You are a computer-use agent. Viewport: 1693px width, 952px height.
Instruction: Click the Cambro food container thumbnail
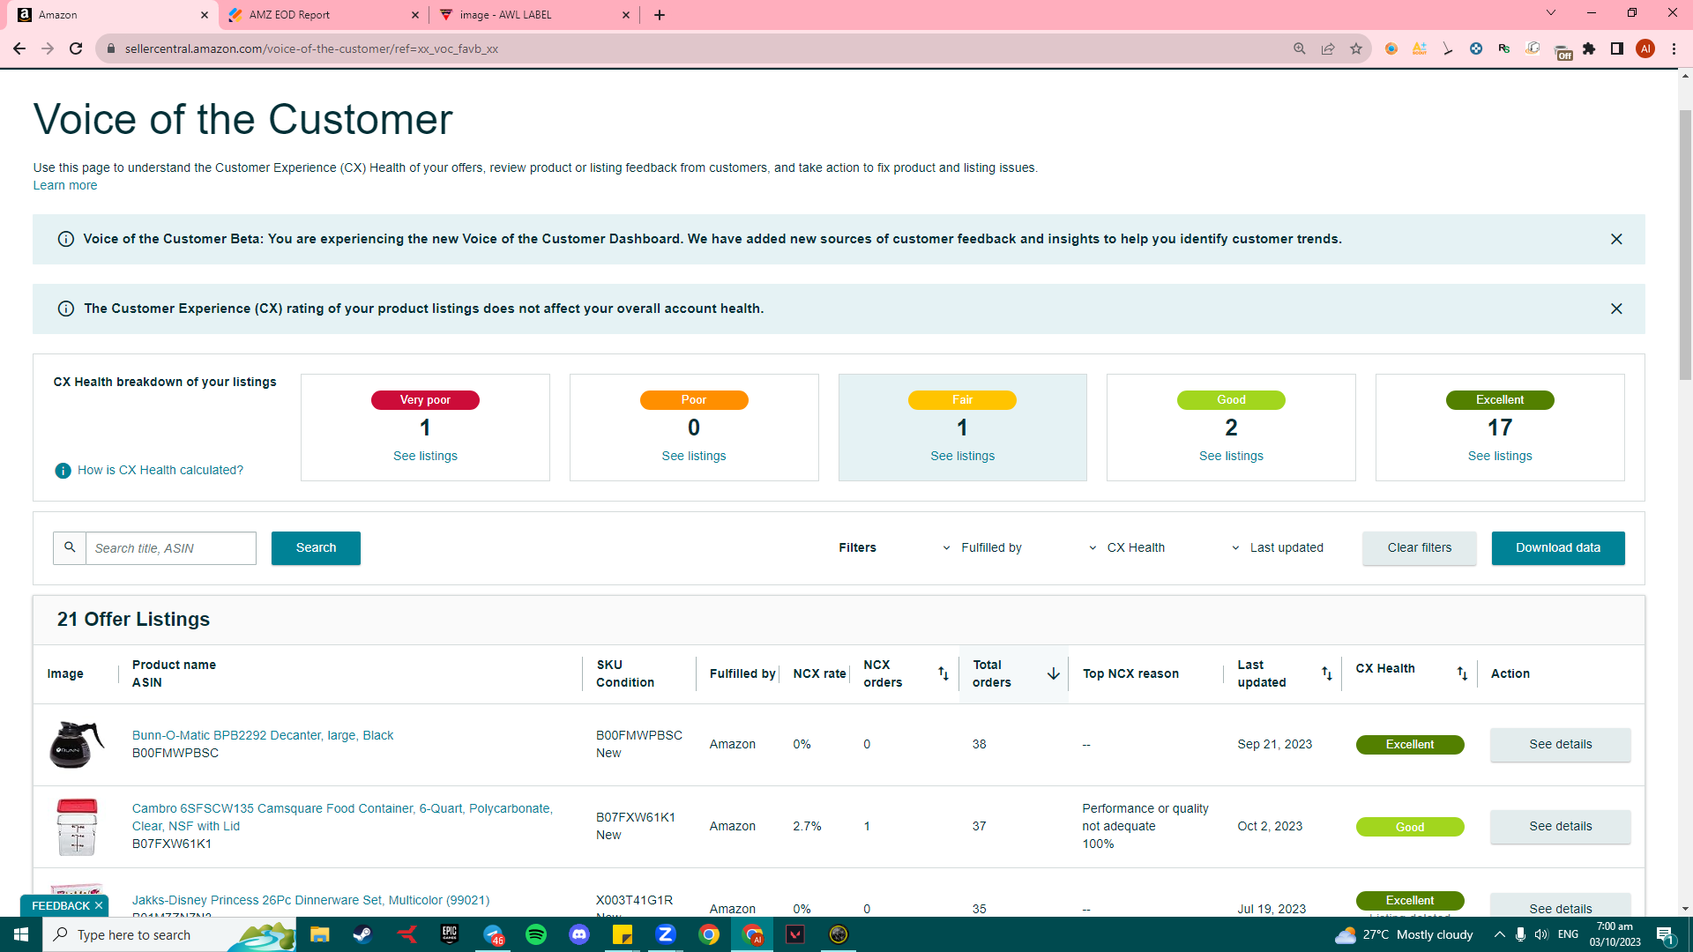[x=77, y=827]
